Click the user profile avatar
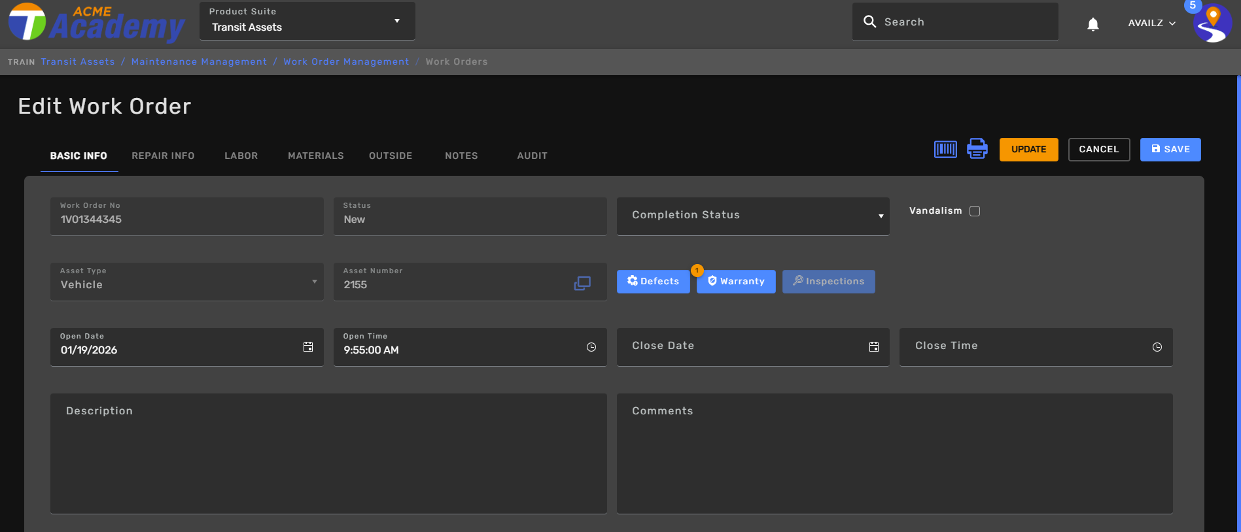The width and height of the screenshot is (1241, 532). click(1212, 24)
